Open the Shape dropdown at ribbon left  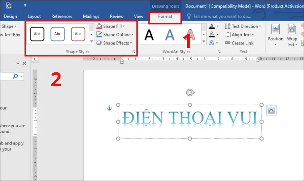click(9, 26)
